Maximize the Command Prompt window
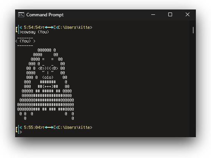This screenshot has width=211, height=158. (x=170, y=14)
